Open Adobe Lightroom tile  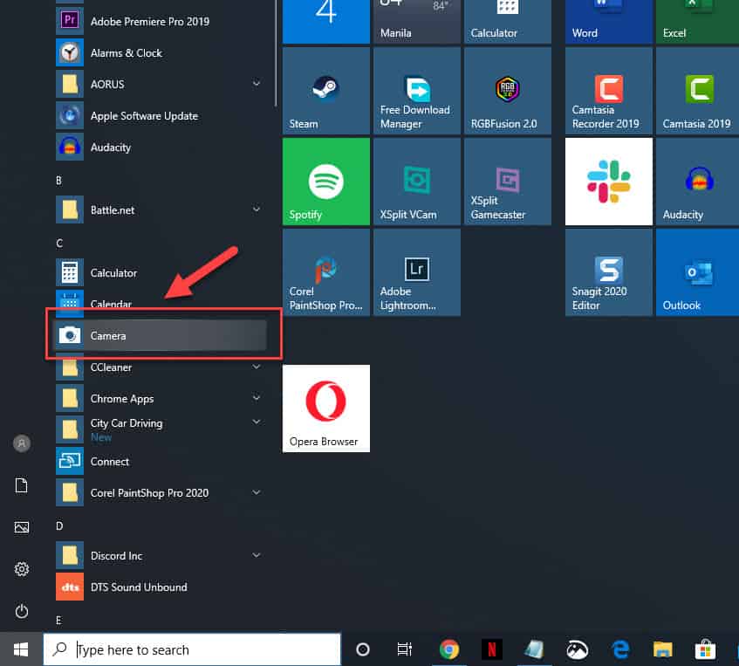click(x=417, y=272)
